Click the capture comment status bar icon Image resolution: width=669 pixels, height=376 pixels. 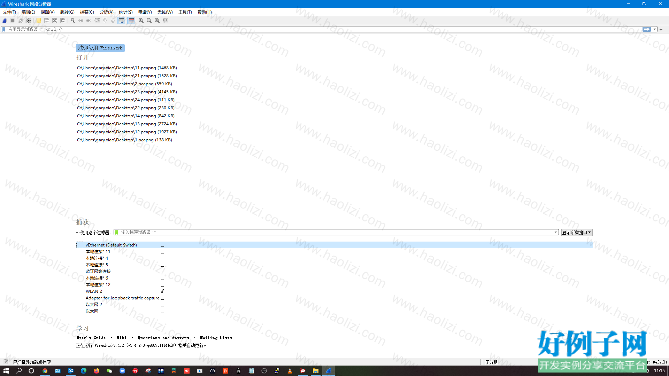(6, 362)
